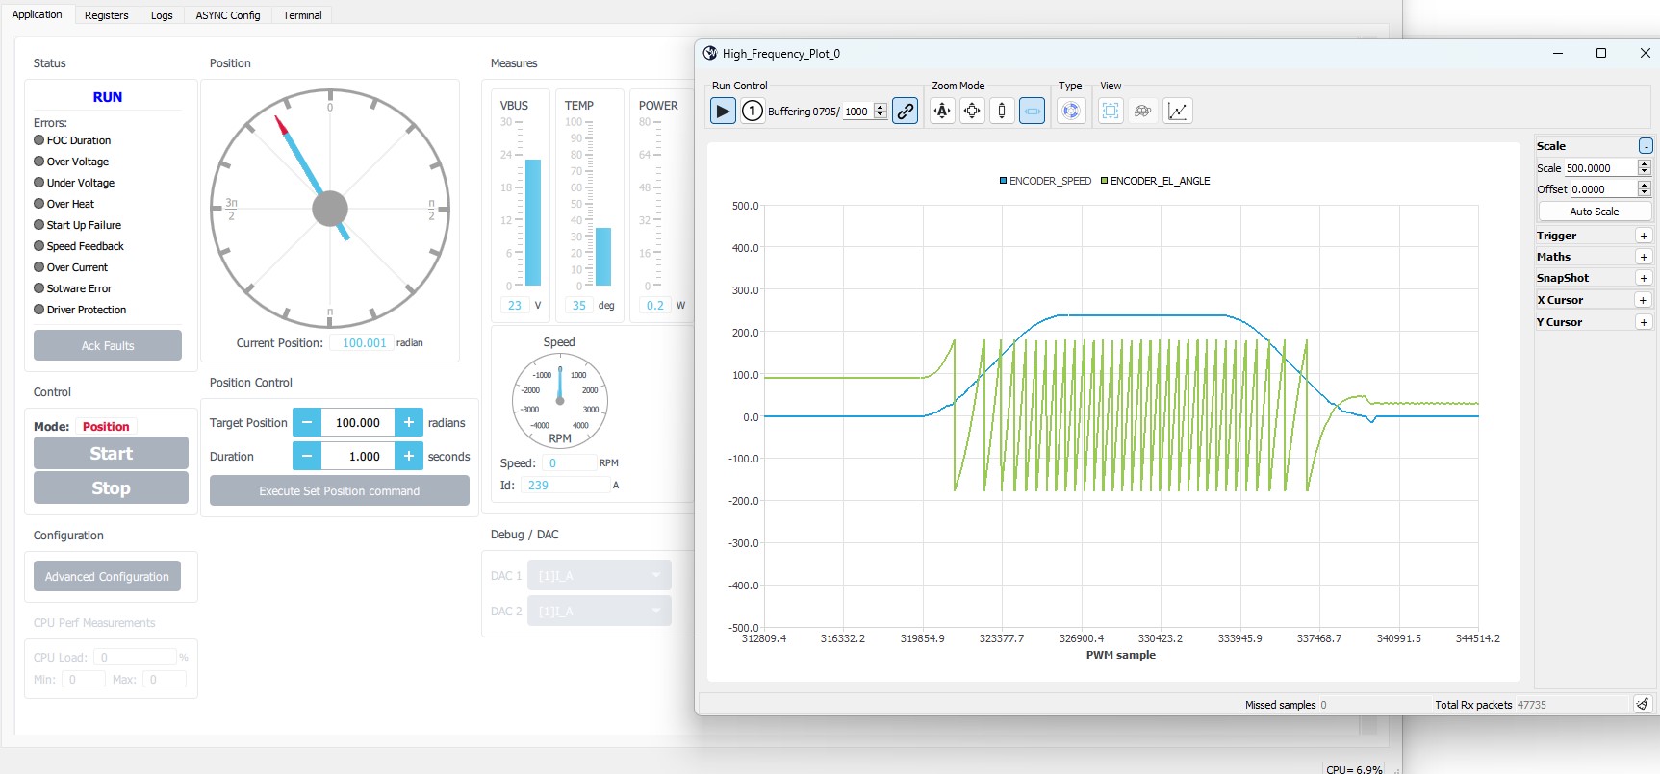Click the line chart icon in View
Viewport: 1660px width, 774px height.
coord(1177,112)
